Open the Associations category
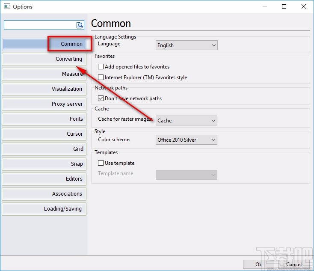This screenshot has height=271, width=314. 44,194
